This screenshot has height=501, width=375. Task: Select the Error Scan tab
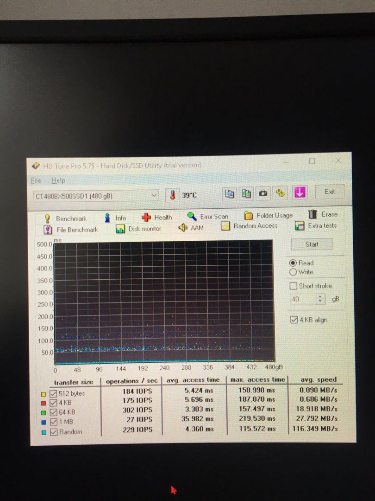[x=208, y=216]
